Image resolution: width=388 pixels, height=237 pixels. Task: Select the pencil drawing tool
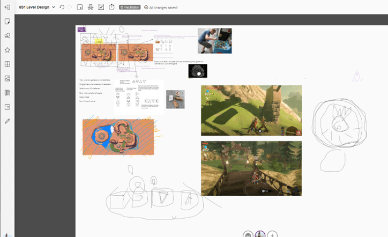click(8, 121)
